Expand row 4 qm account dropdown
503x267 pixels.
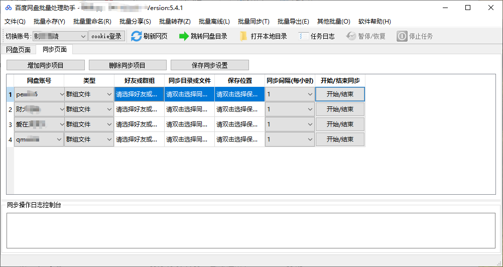coord(39,140)
